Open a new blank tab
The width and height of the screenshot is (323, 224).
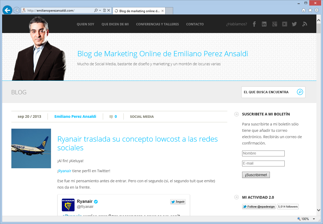(169, 11)
